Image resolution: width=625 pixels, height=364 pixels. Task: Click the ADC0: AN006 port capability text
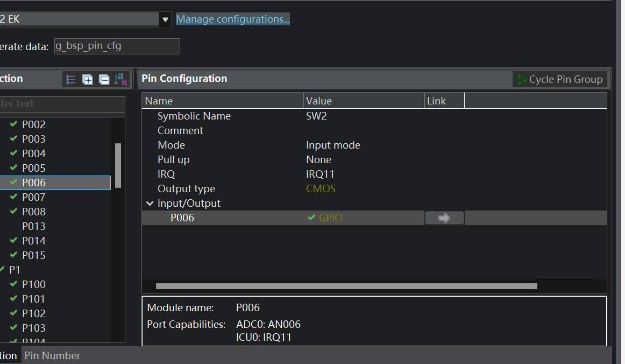tap(268, 325)
